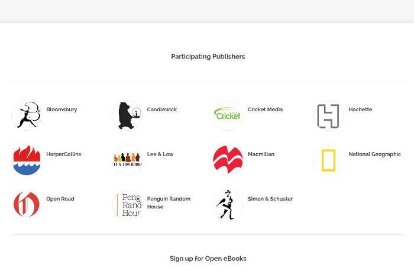
Task: Click the Hachette H logo icon
Action: pos(328,115)
